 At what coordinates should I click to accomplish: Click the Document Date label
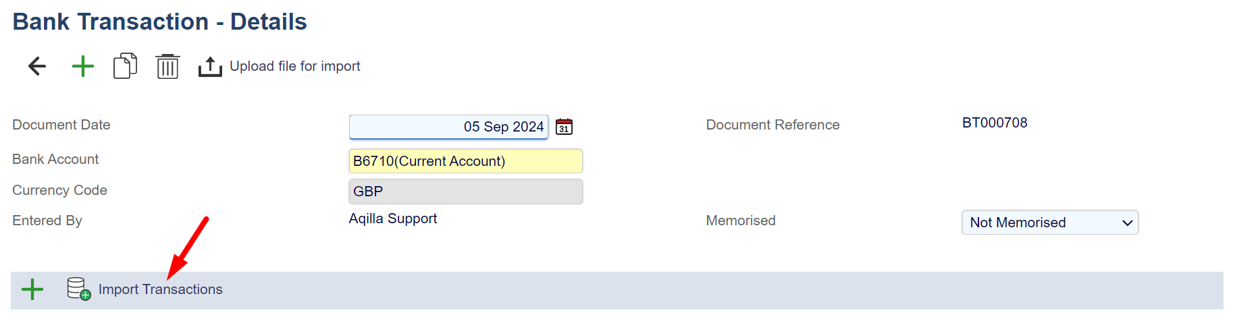61,125
